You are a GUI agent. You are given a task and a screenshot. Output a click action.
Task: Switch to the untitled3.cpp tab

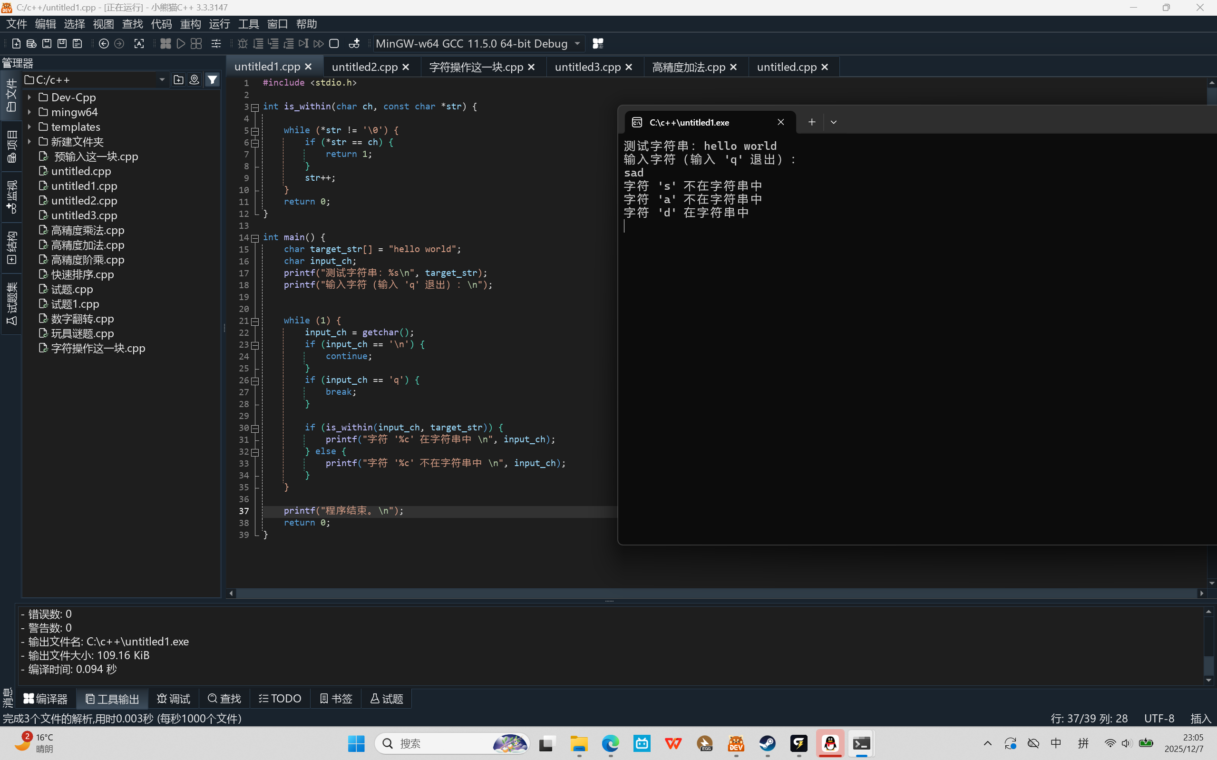587,67
